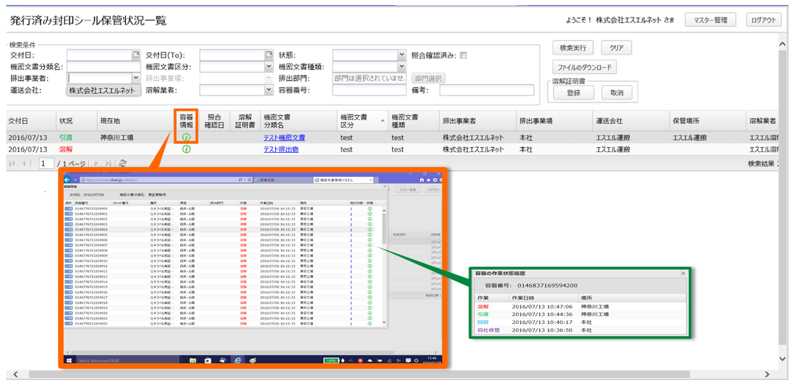
Task: Close the 容器の作業状態履歴 popup
Action: (683, 274)
